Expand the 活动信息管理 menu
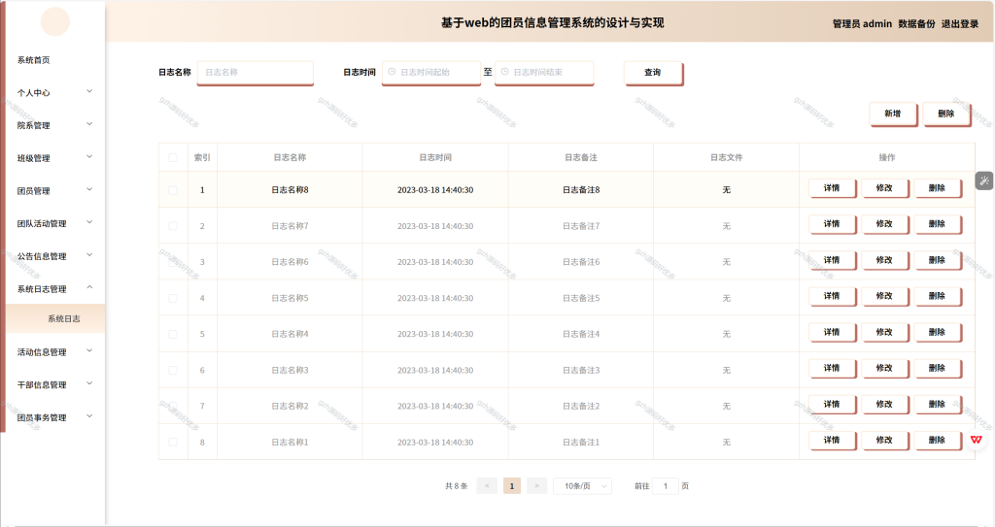The image size is (995, 527). click(54, 352)
